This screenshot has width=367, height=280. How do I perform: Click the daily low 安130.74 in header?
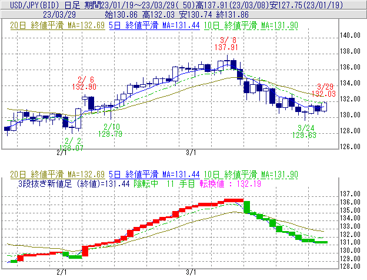[x=195, y=15]
